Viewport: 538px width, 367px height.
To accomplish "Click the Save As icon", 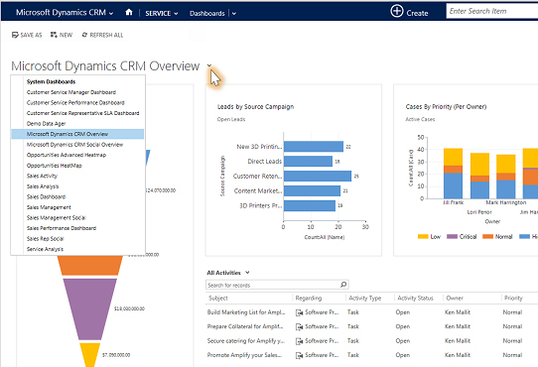I will pos(15,35).
